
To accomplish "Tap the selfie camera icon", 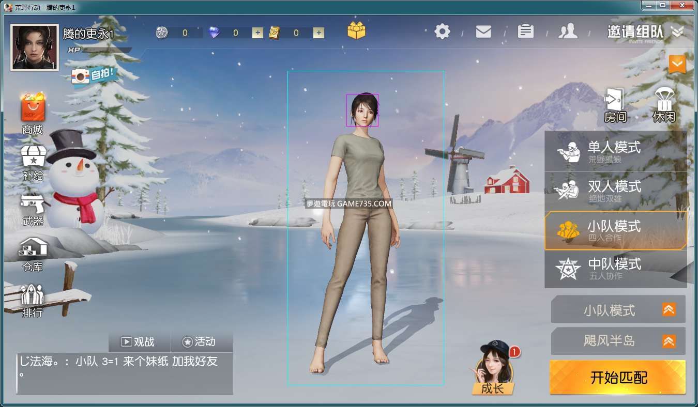I will click(80, 77).
